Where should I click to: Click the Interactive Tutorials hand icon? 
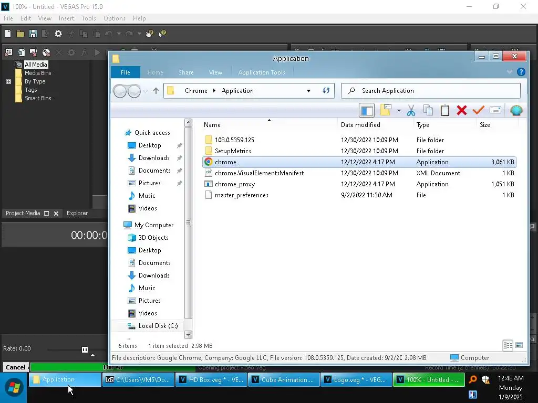point(150,34)
